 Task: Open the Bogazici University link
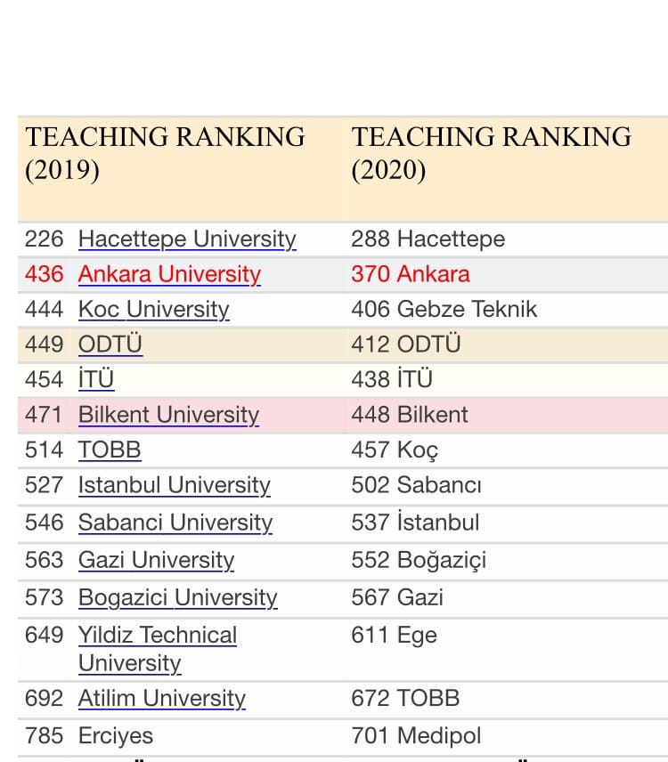point(178,597)
